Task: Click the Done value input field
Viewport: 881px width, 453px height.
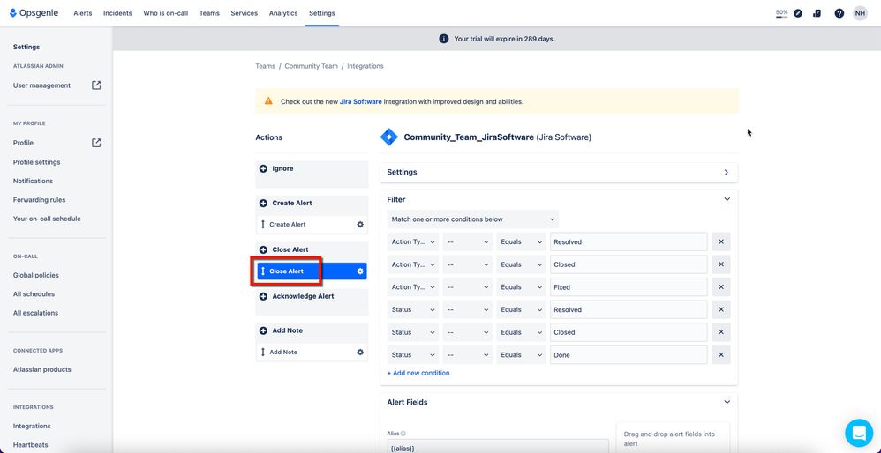Action: pyautogui.click(x=629, y=355)
